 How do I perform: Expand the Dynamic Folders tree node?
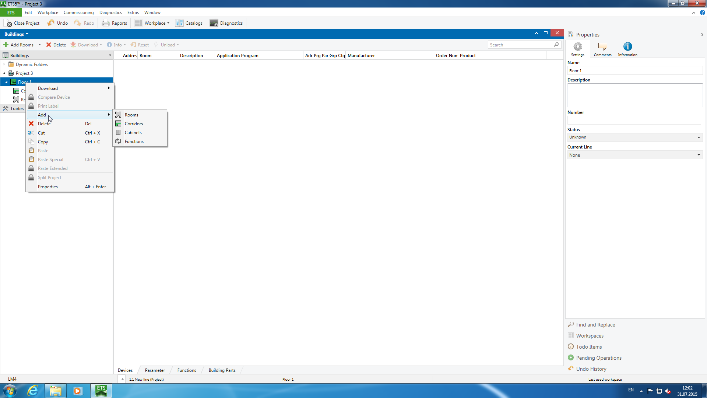click(4, 64)
